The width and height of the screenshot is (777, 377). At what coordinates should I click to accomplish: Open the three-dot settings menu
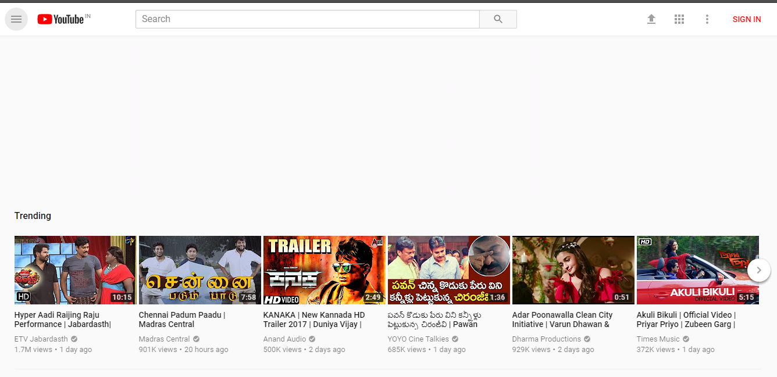tap(707, 19)
